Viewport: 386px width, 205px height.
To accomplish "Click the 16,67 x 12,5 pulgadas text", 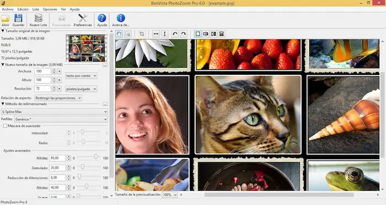I will pyautogui.click(x=17, y=52).
